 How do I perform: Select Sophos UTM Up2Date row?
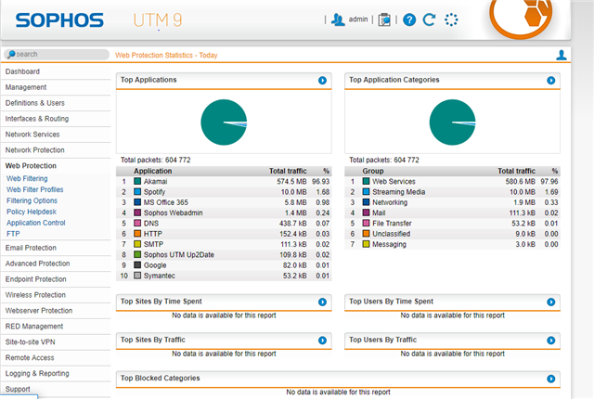224,255
